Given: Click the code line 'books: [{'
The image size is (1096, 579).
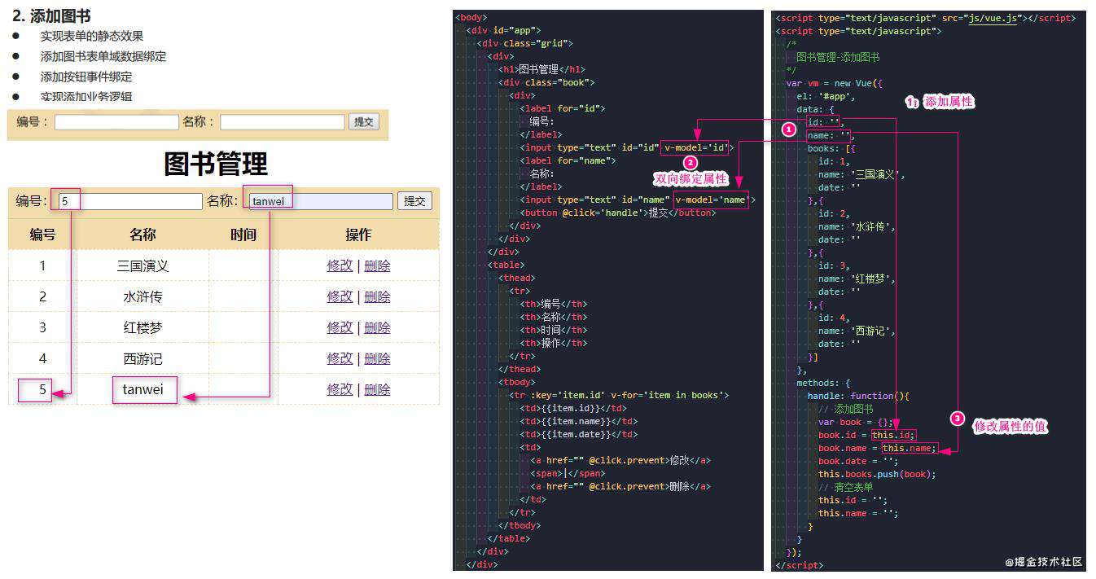Looking at the screenshot, I should coord(831,148).
